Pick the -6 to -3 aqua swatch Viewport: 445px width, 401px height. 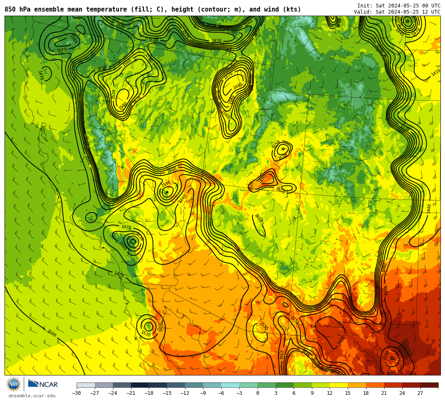pyautogui.click(x=230, y=385)
